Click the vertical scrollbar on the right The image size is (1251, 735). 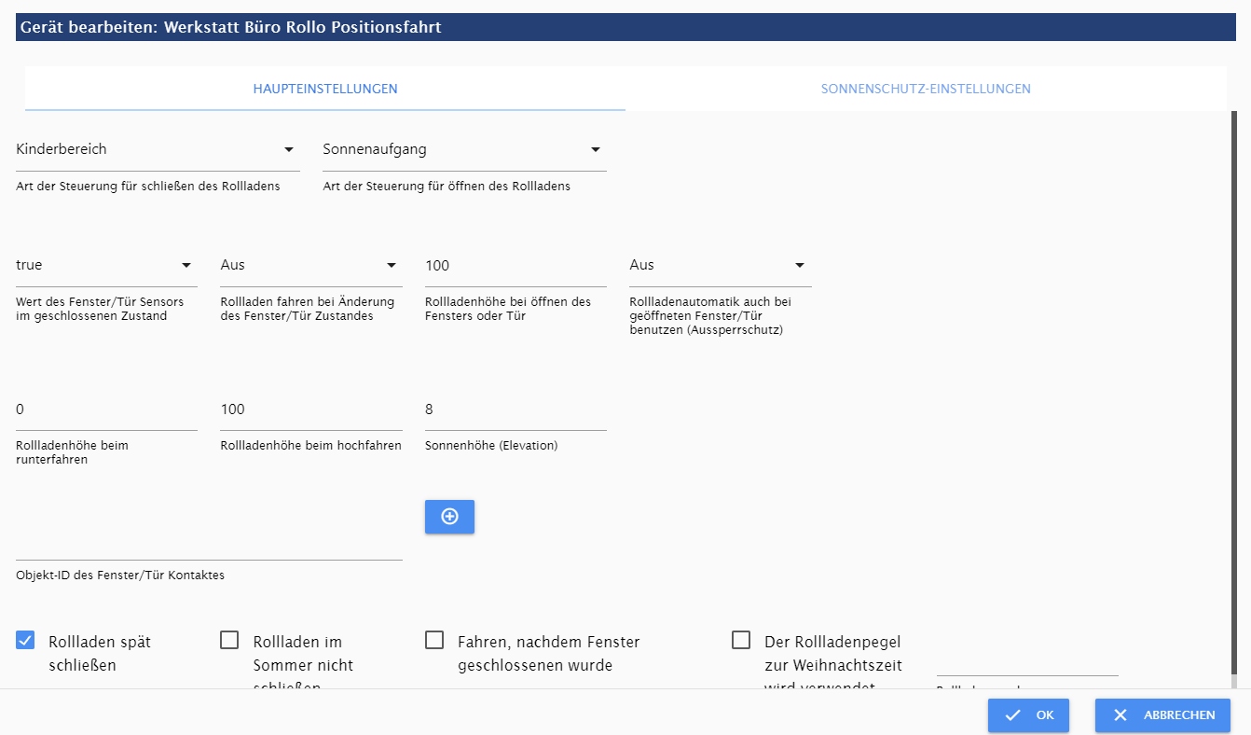click(1234, 392)
